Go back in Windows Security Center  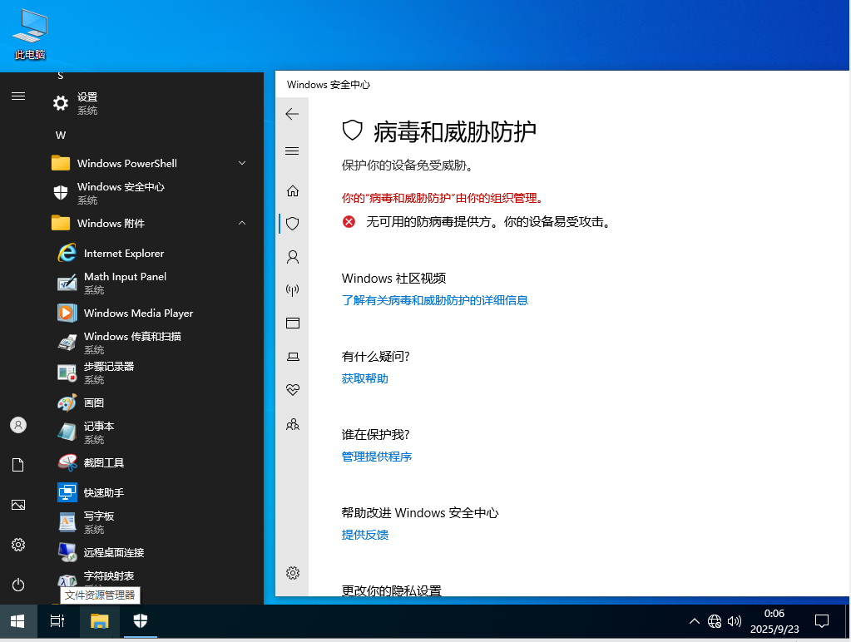coord(292,114)
